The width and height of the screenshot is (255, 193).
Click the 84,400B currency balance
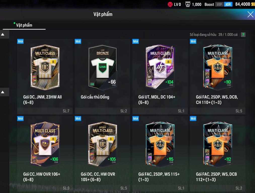(243, 4)
